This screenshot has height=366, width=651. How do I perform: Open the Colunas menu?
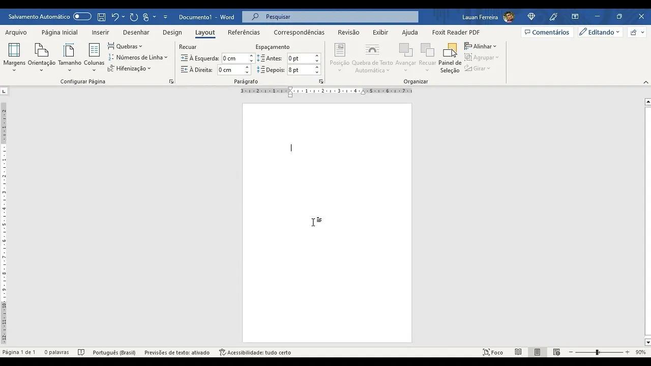[x=94, y=57]
